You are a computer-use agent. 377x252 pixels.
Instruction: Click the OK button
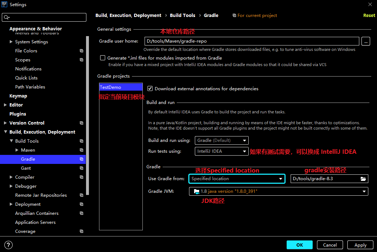tap(300, 245)
